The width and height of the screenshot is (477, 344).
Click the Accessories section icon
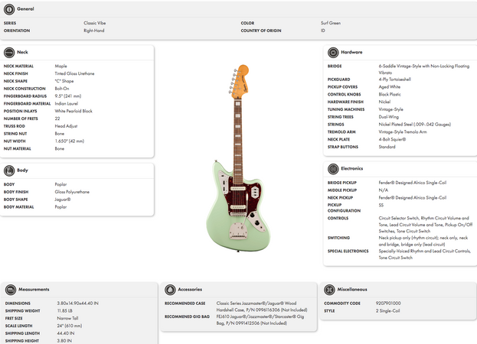coord(170,290)
